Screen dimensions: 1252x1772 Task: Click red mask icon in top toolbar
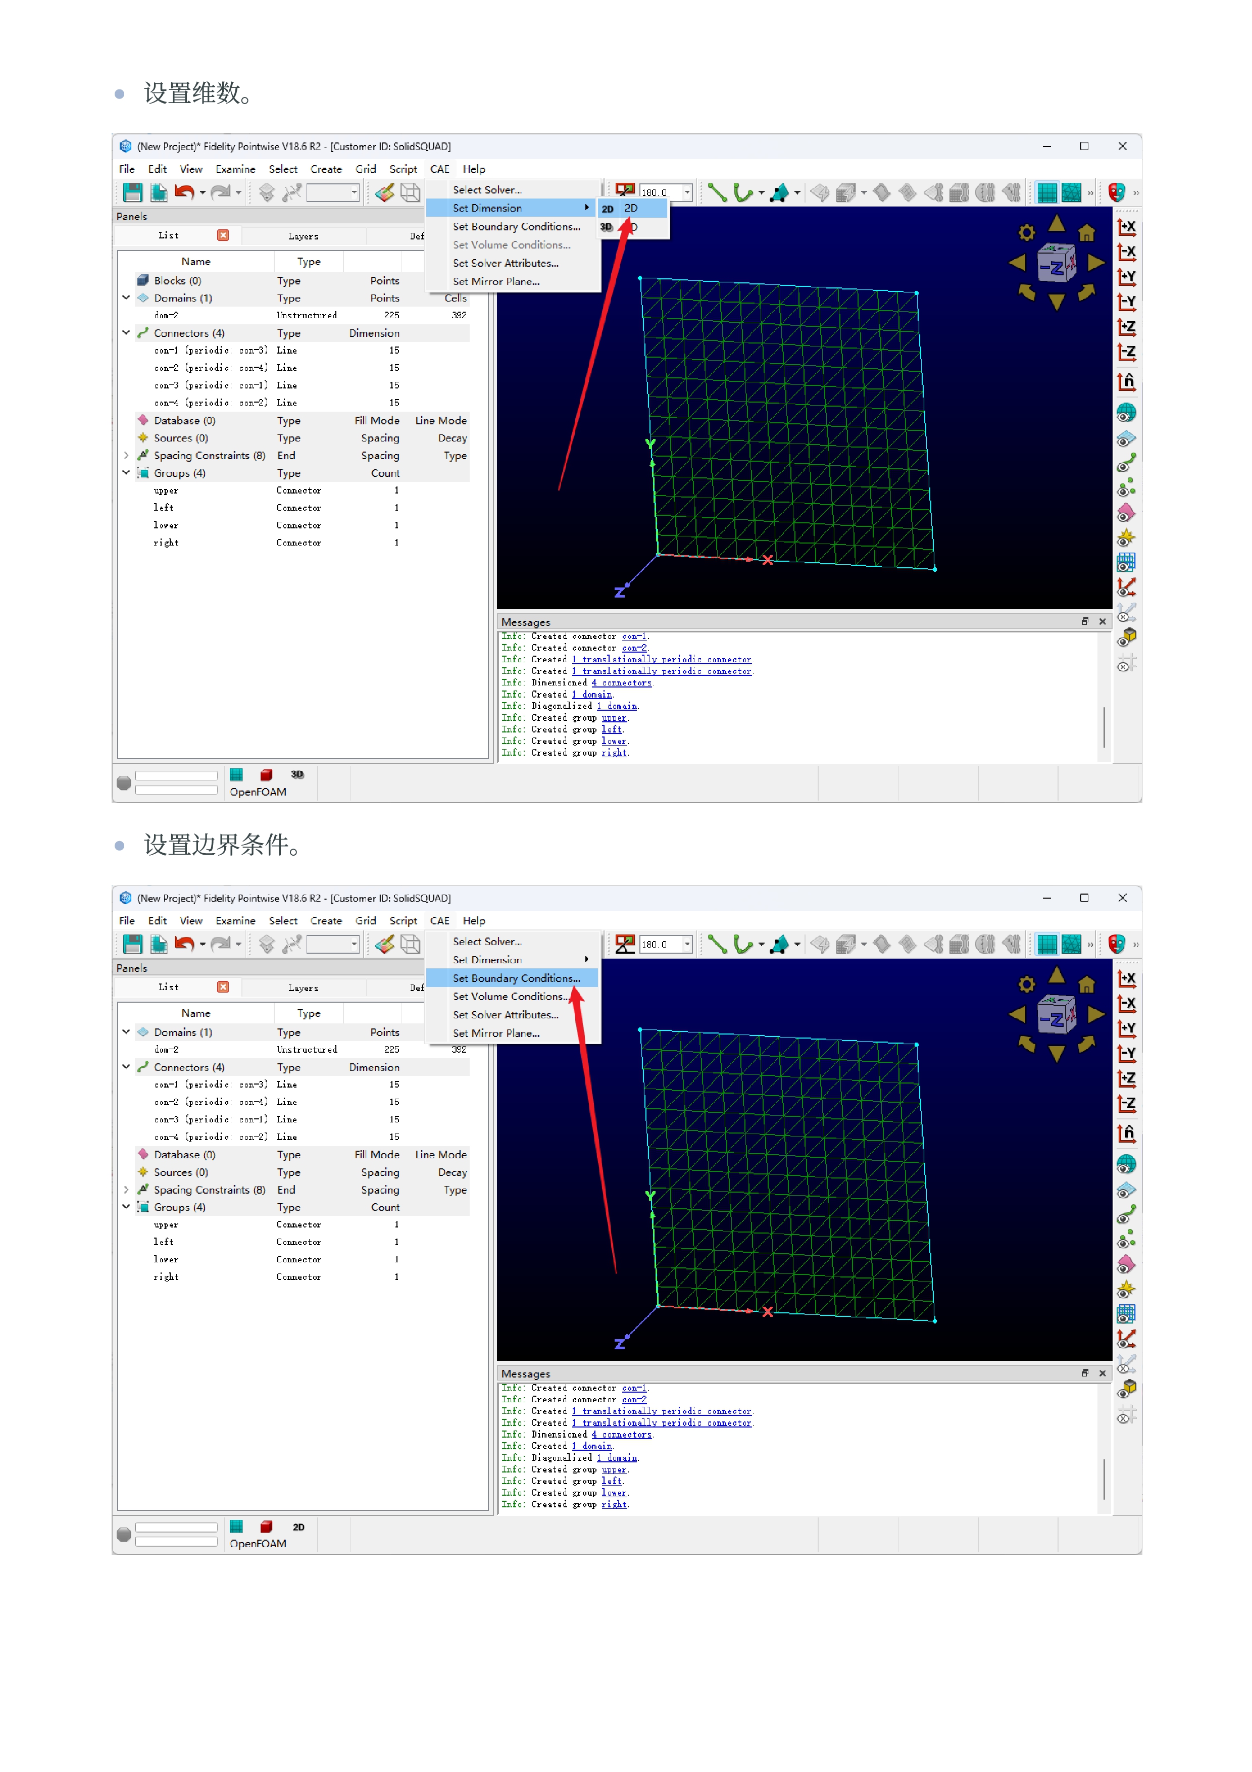tap(1116, 192)
